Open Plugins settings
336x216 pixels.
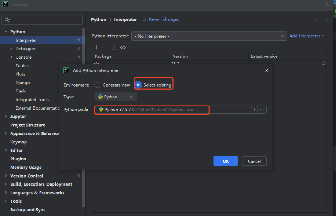[18, 159]
